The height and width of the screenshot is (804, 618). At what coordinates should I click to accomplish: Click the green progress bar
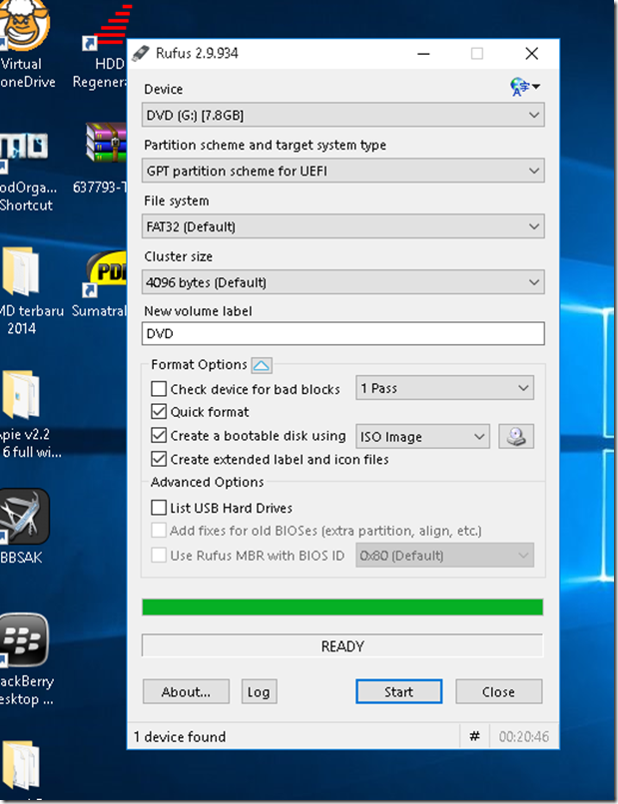click(x=342, y=607)
